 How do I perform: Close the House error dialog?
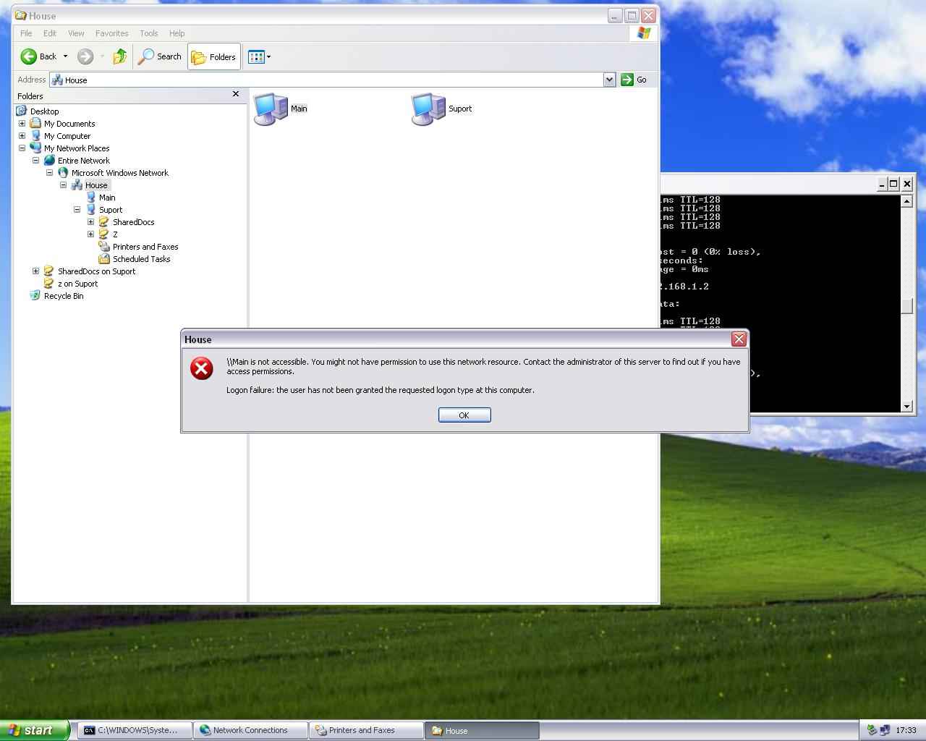pyautogui.click(x=738, y=339)
